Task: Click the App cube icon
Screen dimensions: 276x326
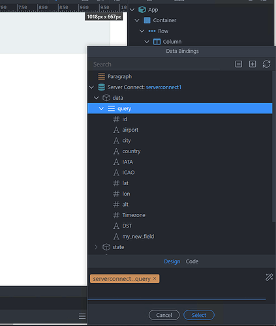Action: pos(142,10)
